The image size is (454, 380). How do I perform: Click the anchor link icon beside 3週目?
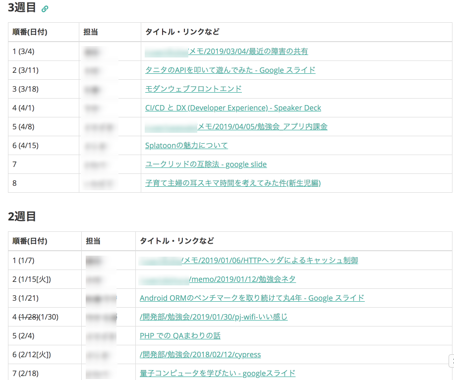[x=44, y=8]
